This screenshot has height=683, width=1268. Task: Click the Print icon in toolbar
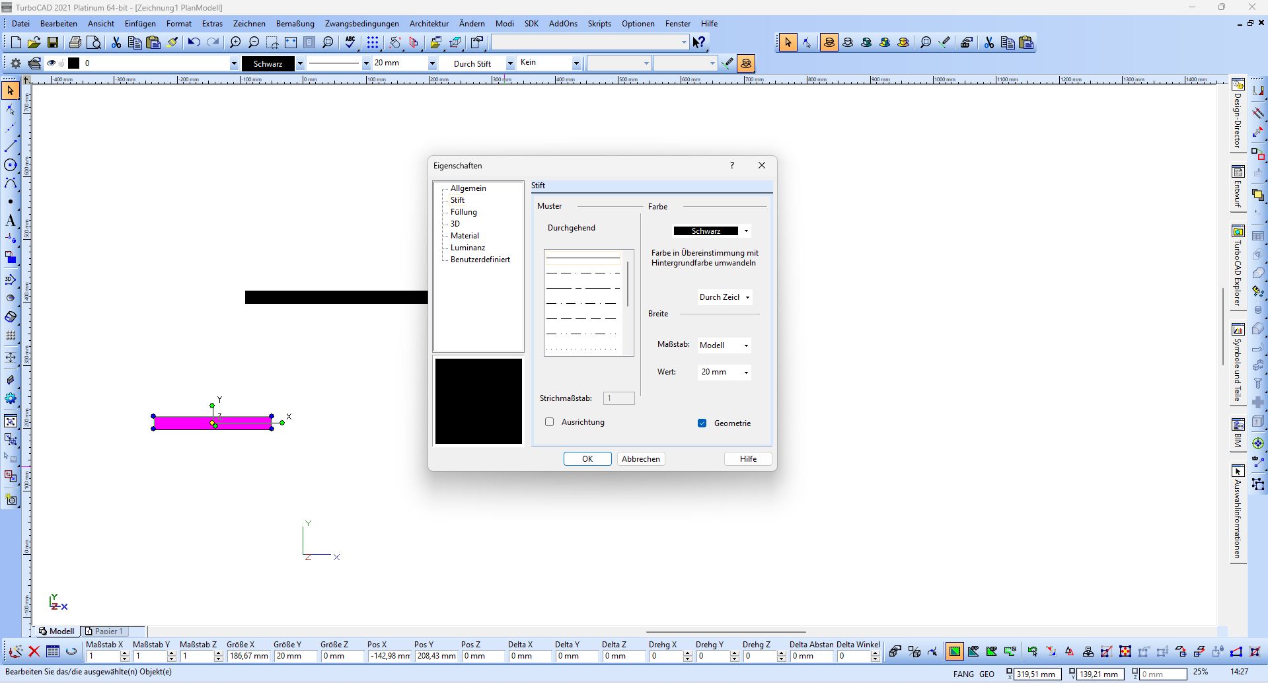point(75,43)
